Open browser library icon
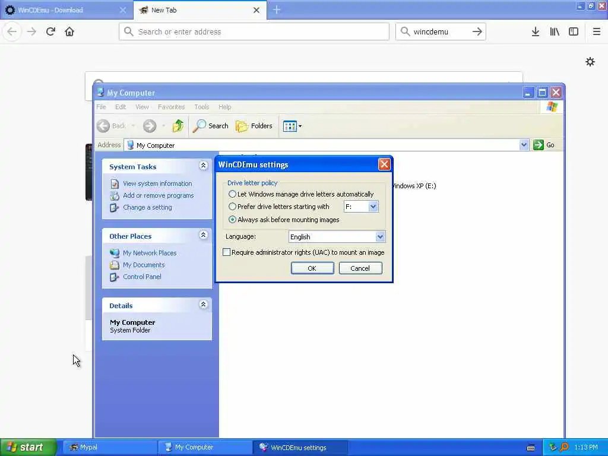This screenshot has width=608, height=456. (x=555, y=31)
